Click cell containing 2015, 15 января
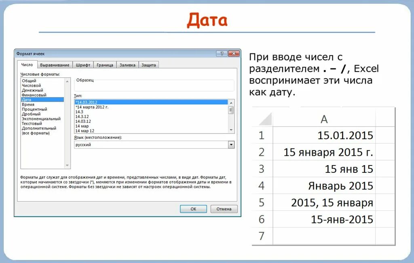This screenshot has width=414, height=263. pyautogui.click(x=324, y=202)
